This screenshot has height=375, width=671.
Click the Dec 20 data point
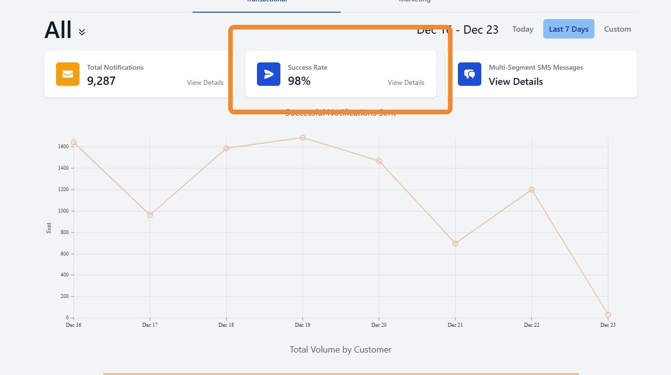pyautogui.click(x=379, y=161)
